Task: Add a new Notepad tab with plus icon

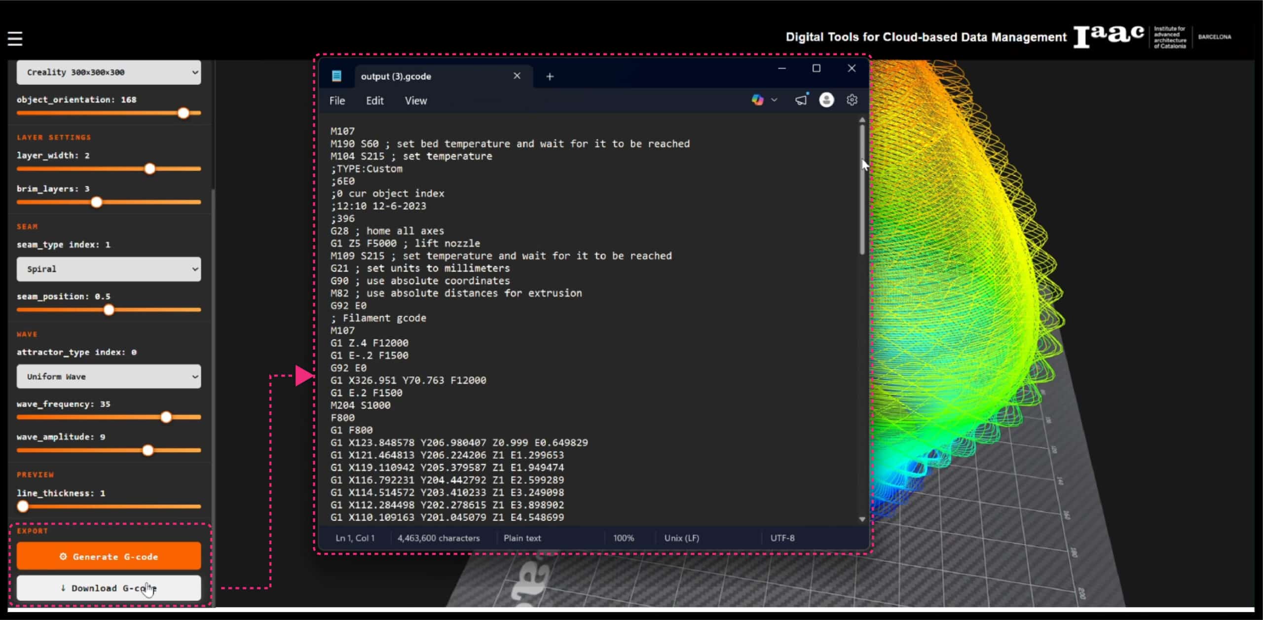Action: (x=550, y=76)
